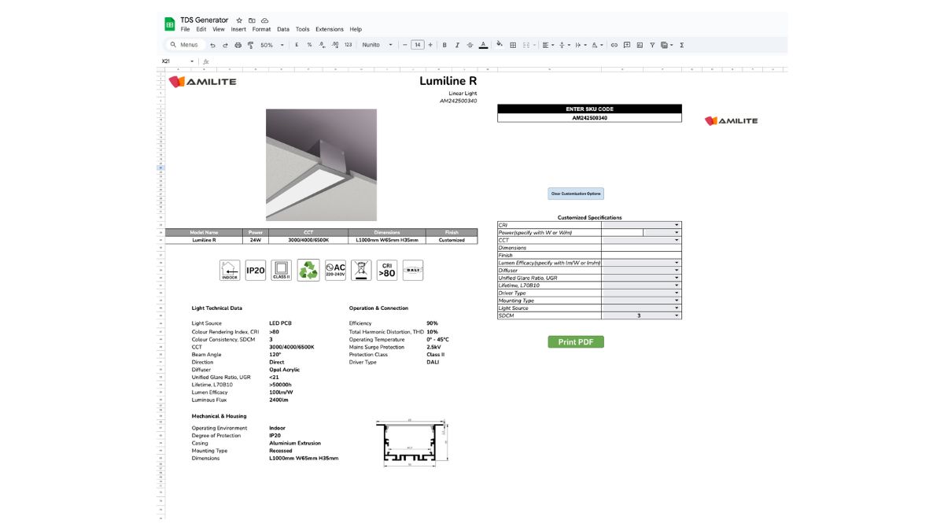Click the insert chart icon
Image resolution: width=944 pixels, height=531 pixels.
[x=640, y=45]
